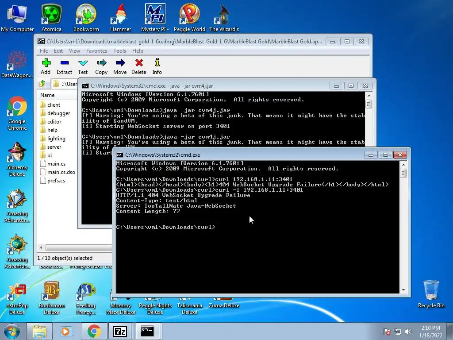Image resolution: width=453 pixels, height=340 pixels.
Task: Switch to cmd.exe in the taskbar
Action: click(x=148, y=331)
